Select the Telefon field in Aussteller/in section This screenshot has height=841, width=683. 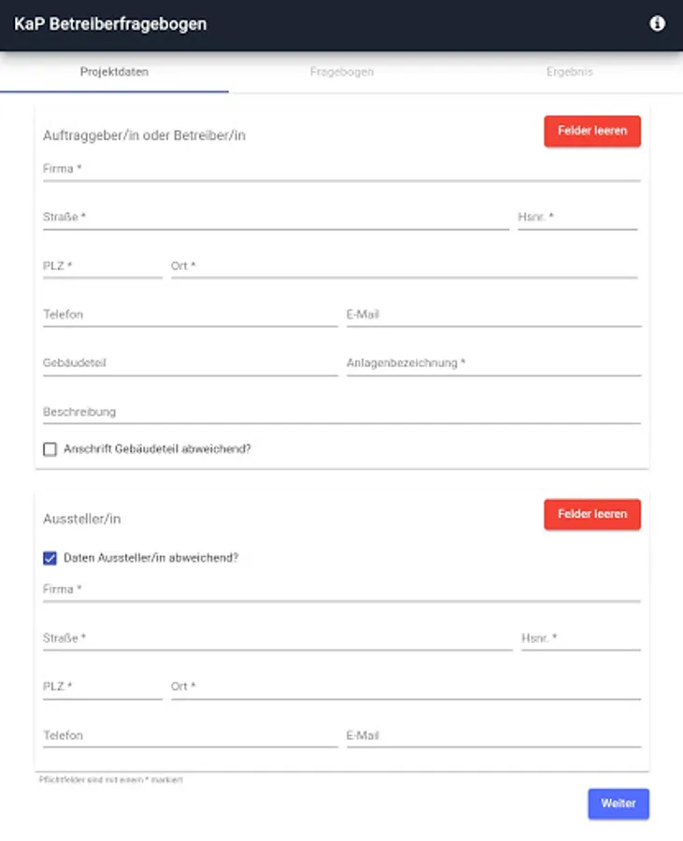point(190,736)
